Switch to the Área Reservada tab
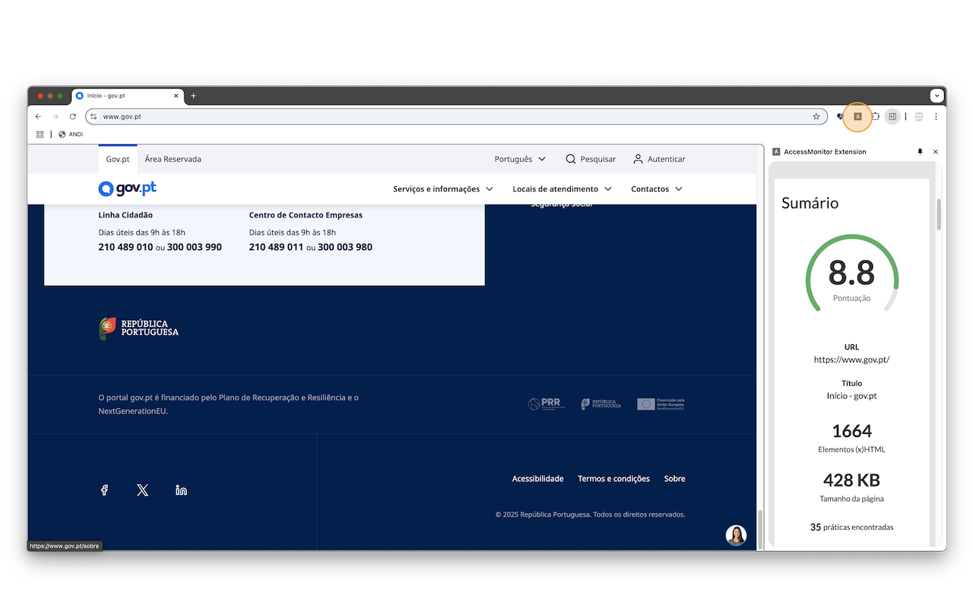This screenshot has width=973, height=608. tap(173, 159)
